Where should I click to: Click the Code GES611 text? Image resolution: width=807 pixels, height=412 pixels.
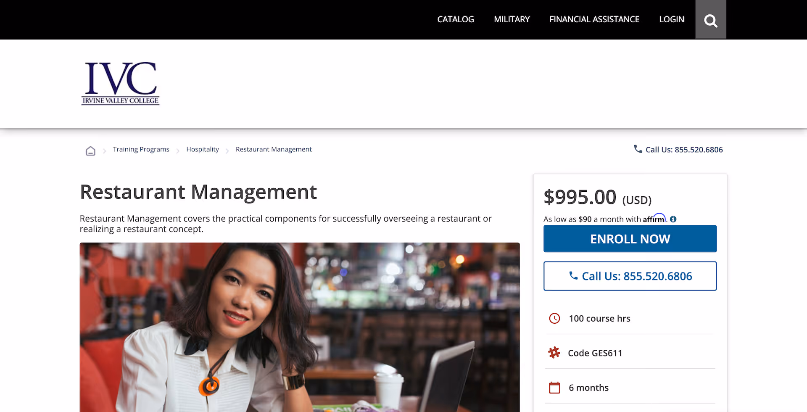[595, 353]
